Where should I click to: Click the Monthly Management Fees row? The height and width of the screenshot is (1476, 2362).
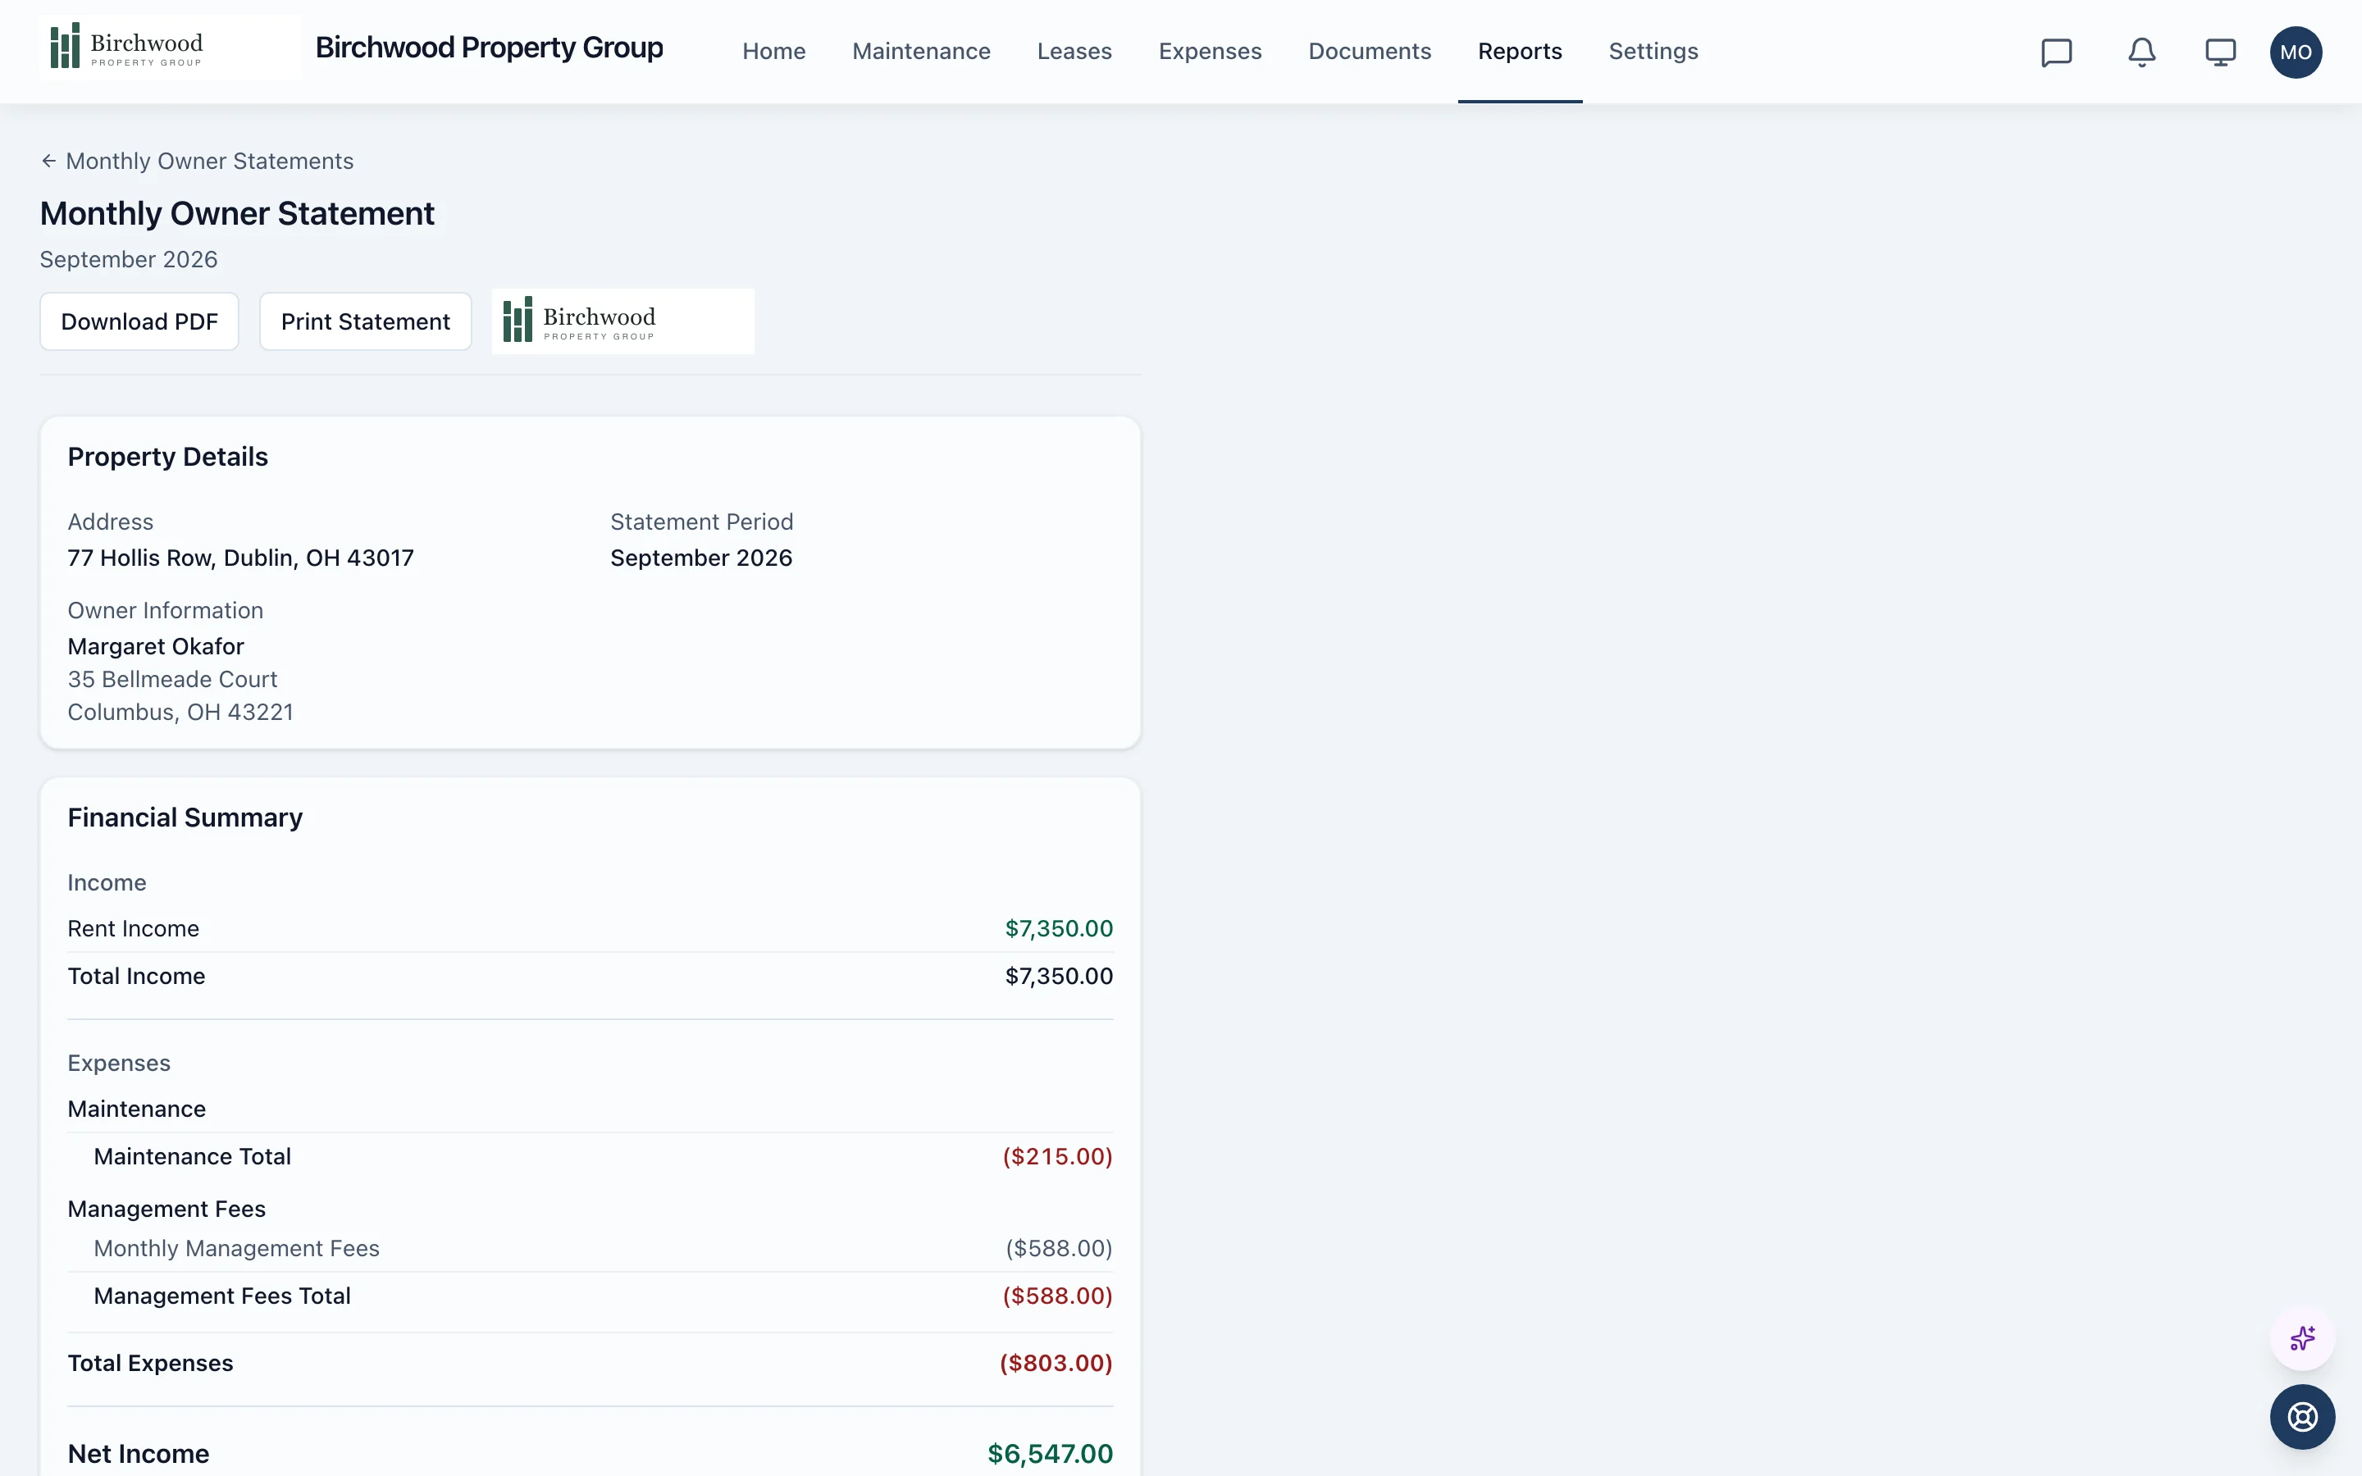pyautogui.click(x=590, y=1249)
